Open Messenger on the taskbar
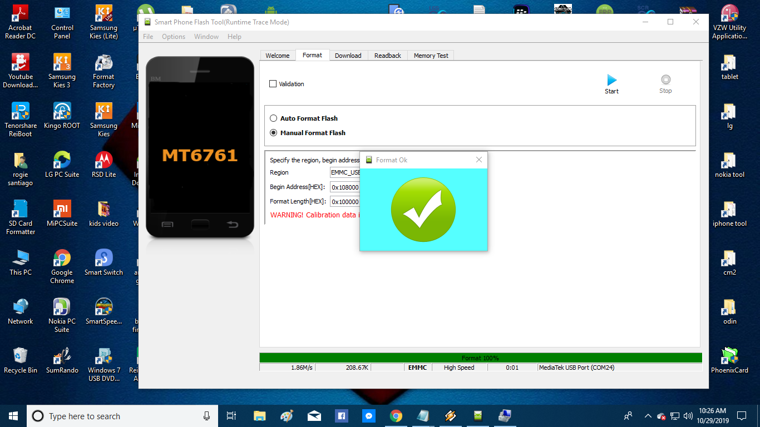The height and width of the screenshot is (427, 760). pyautogui.click(x=369, y=416)
